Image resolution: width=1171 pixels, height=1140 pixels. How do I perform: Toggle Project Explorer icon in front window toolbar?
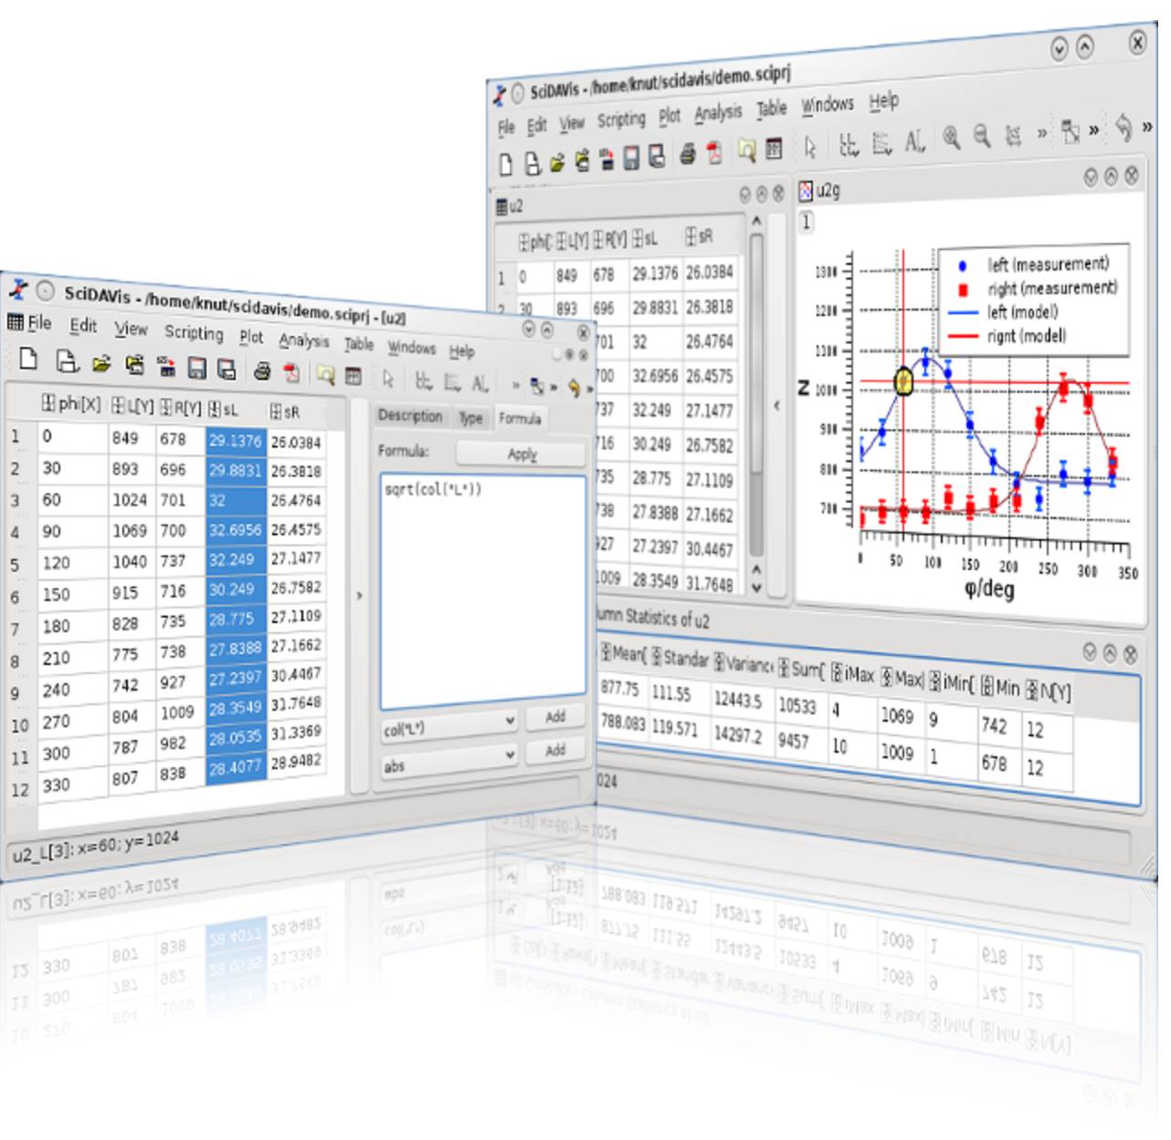click(326, 374)
